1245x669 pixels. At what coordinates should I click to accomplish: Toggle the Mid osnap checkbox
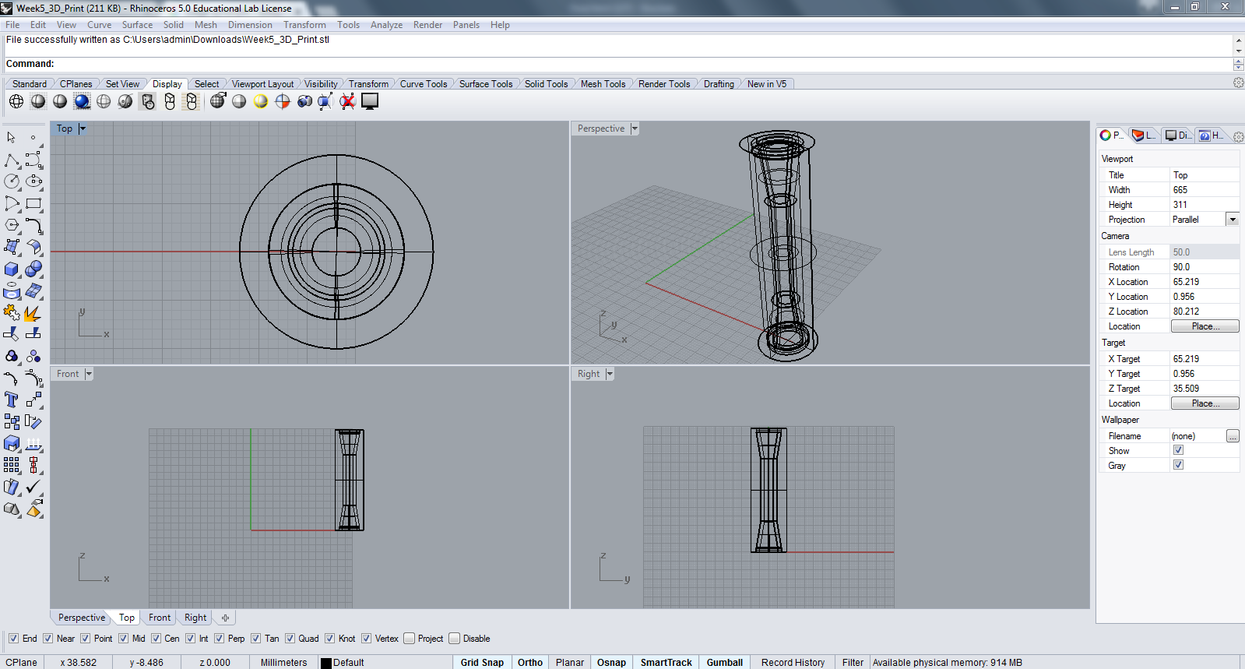[x=123, y=639]
